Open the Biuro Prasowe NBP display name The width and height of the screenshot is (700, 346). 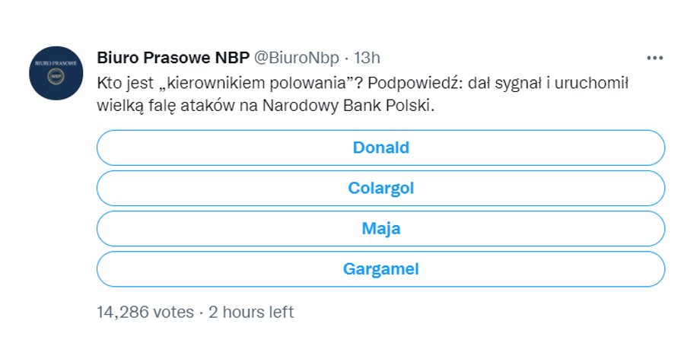(x=173, y=58)
